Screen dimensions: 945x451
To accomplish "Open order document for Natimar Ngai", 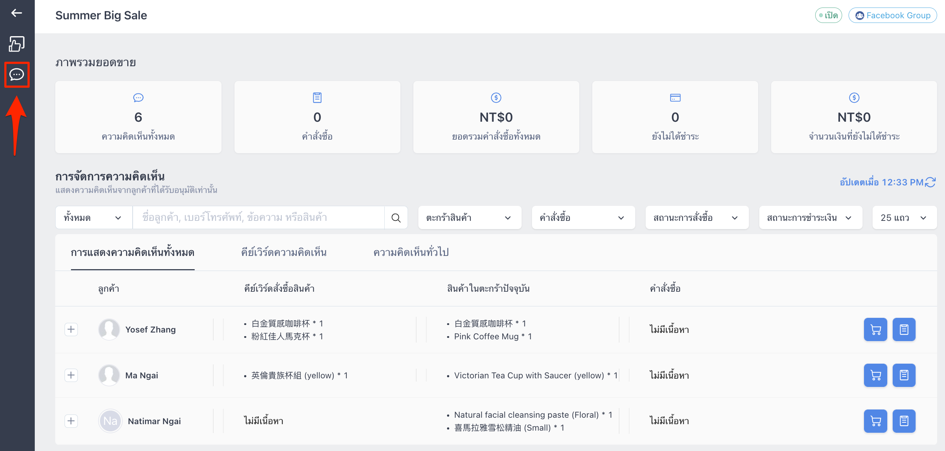I will (904, 421).
